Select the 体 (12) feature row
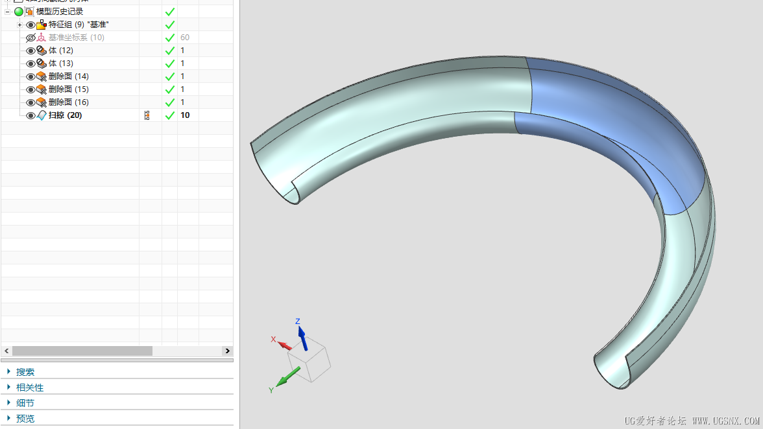This screenshot has height=429, width=763. (x=117, y=51)
